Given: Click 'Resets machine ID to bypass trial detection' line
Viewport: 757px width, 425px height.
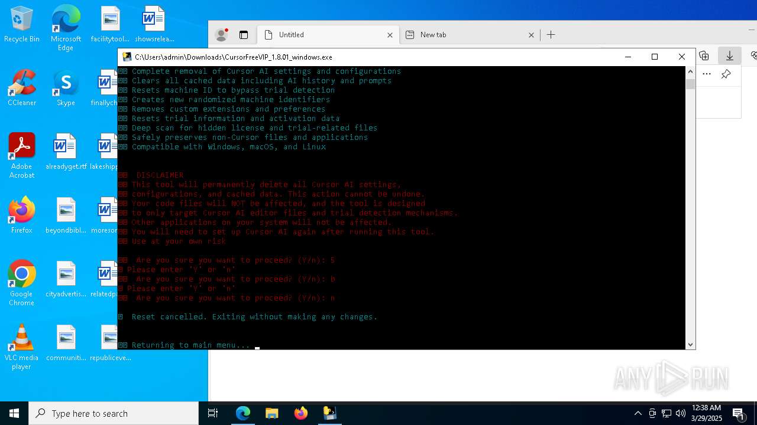Looking at the screenshot, I should (x=233, y=90).
